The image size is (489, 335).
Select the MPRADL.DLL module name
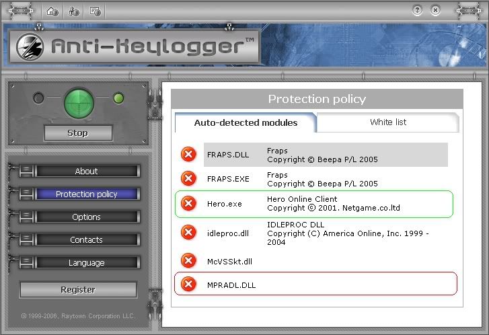[231, 285]
